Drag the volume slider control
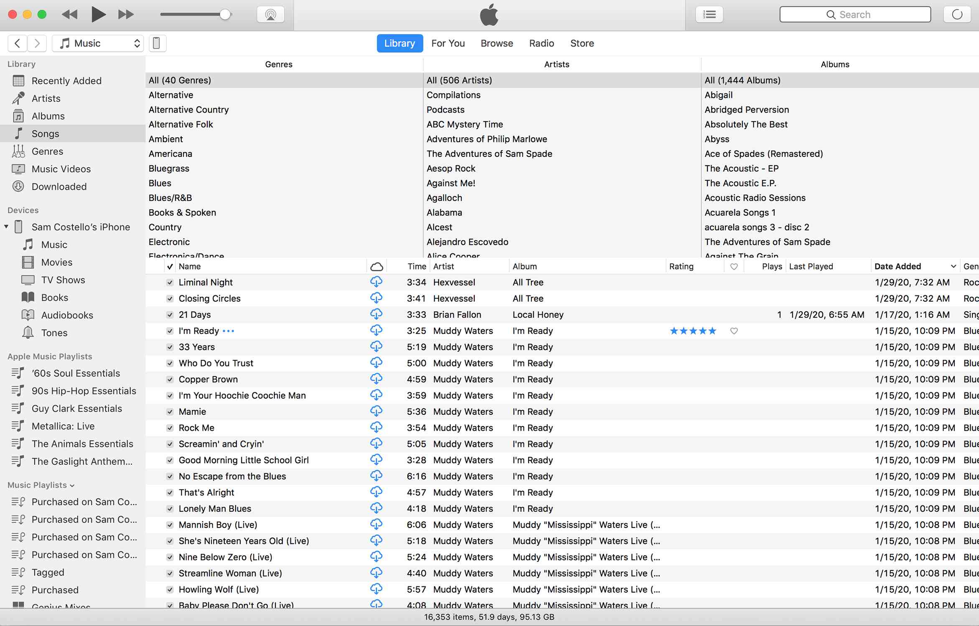The width and height of the screenshot is (979, 626). pyautogui.click(x=226, y=14)
